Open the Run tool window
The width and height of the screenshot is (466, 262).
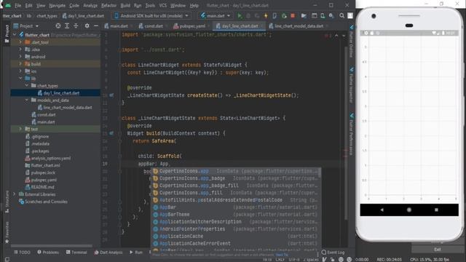[x=136, y=253]
